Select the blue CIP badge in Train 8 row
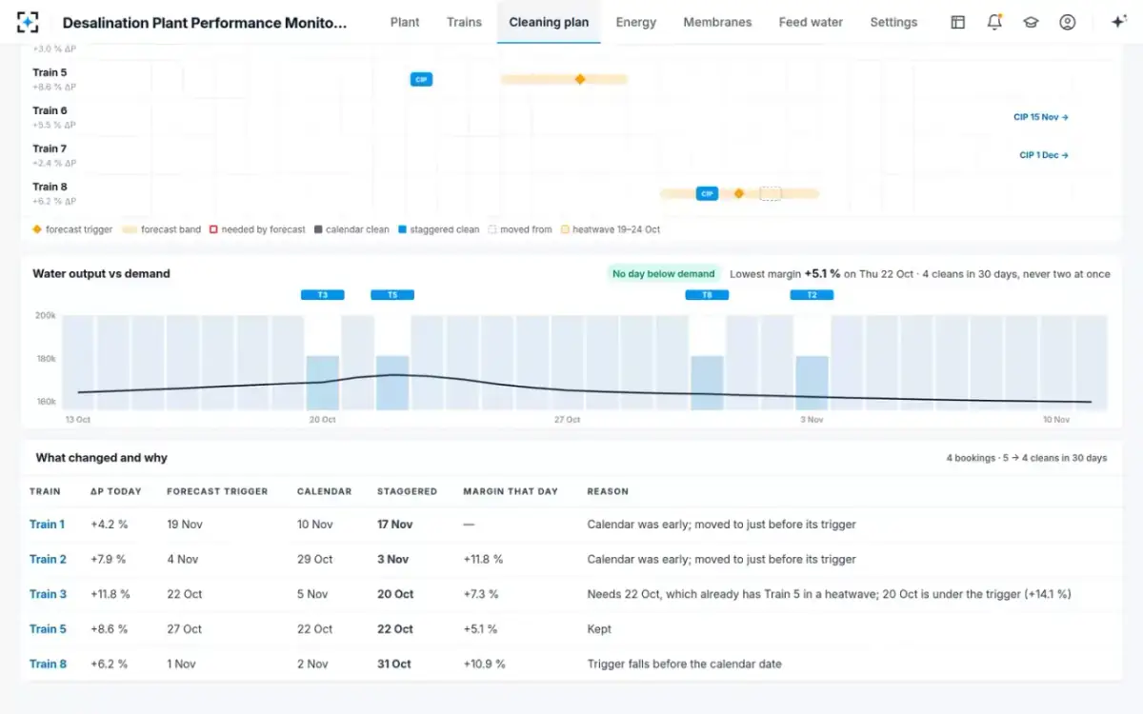Screen dimensions: 1143x714 [x=707, y=193]
